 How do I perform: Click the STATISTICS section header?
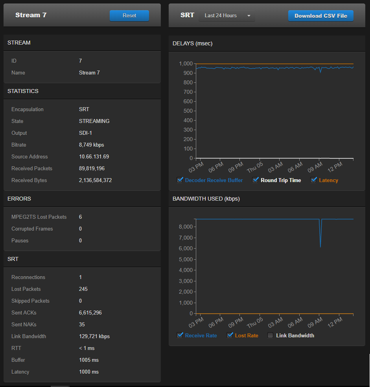[22, 91]
